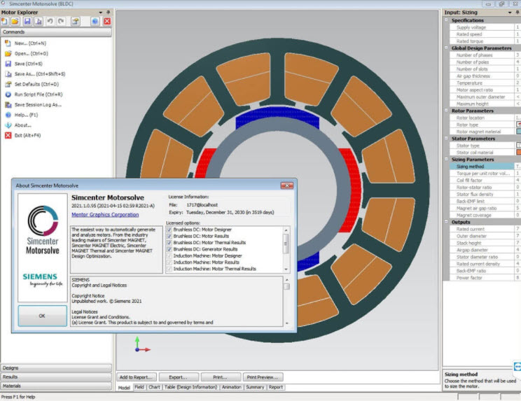521x401 pixels.
Task: Select the Magnet coverage property row
Action: coord(485,215)
